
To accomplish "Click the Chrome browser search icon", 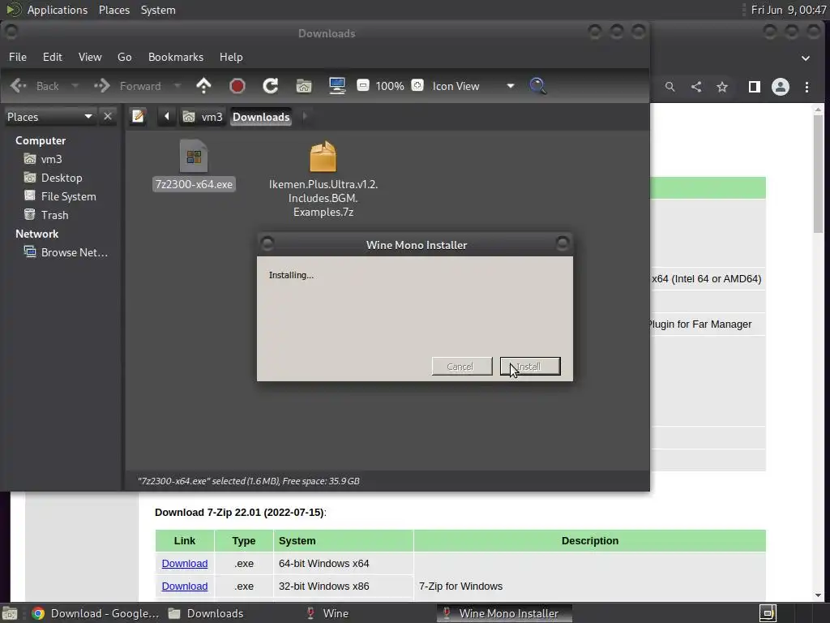I will click(670, 87).
